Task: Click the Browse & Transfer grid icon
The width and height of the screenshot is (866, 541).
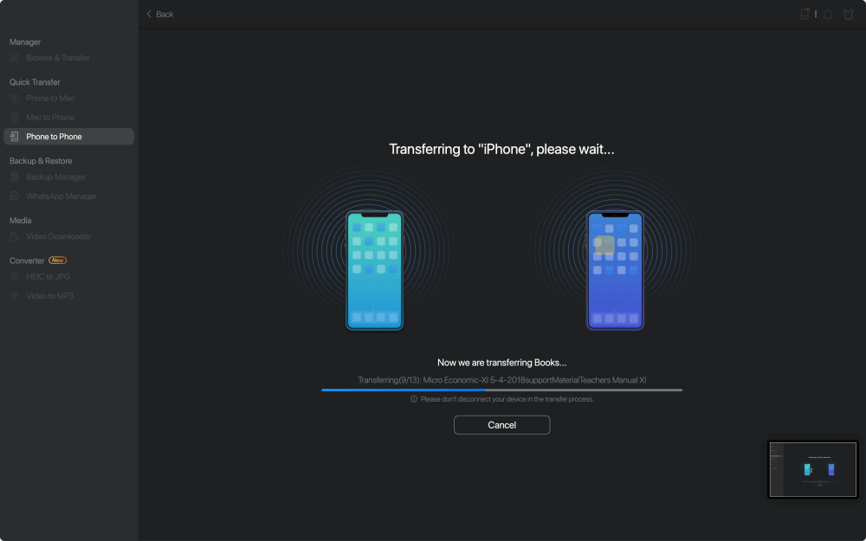Action: (x=15, y=58)
